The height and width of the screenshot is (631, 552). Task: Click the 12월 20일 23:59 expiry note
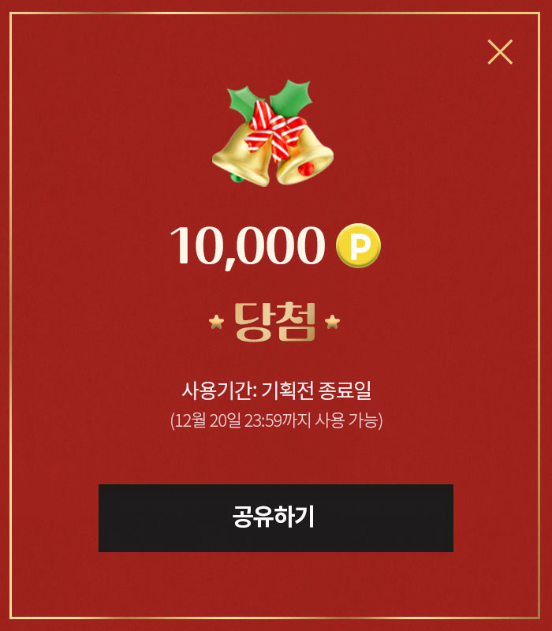tap(276, 420)
